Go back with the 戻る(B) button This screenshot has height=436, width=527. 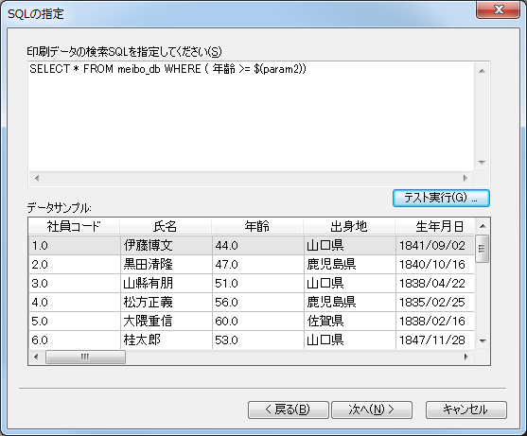pyautogui.click(x=288, y=410)
